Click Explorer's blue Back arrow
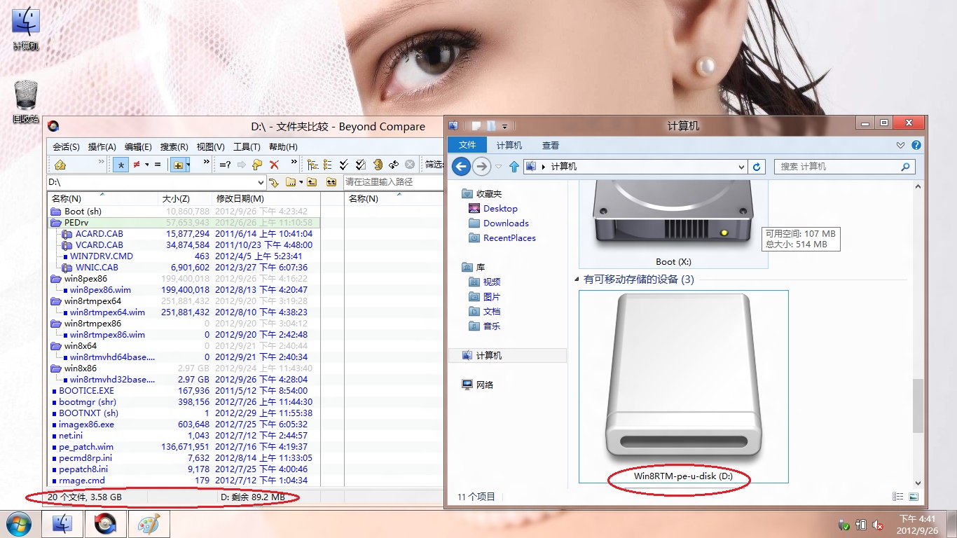This screenshot has height=538, width=957. click(x=461, y=167)
